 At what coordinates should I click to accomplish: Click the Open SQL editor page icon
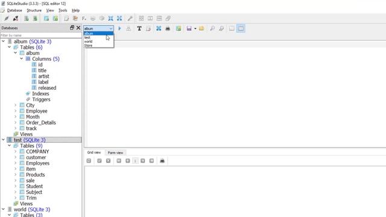click(x=66, y=19)
